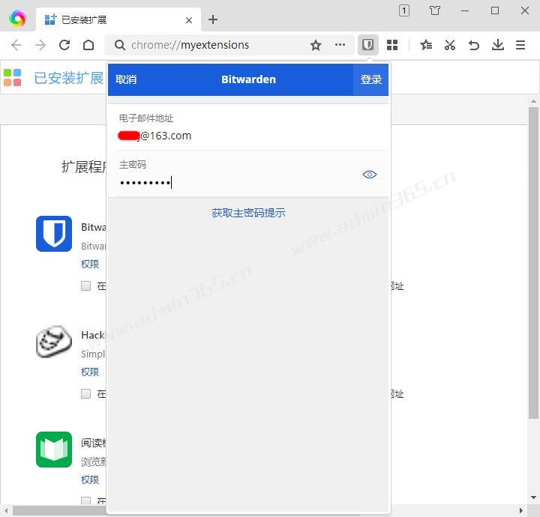540x517 pixels.
Task: Click the green reading mode extension icon
Action: pyautogui.click(x=54, y=450)
